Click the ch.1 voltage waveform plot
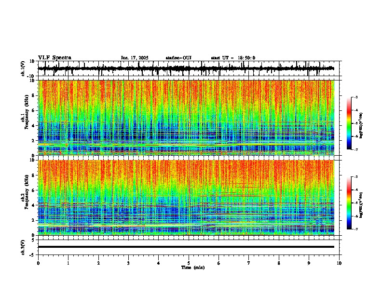 coord(190,68)
